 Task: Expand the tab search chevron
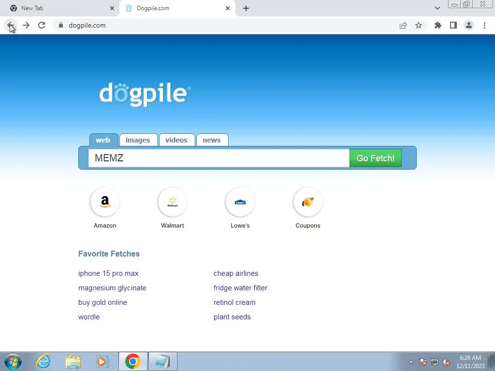click(x=437, y=8)
